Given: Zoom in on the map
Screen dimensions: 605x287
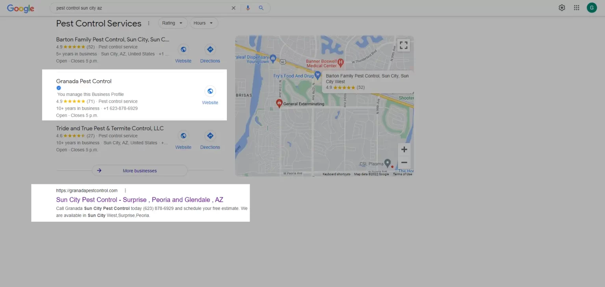Looking at the screenshot, I should (404, 149).
